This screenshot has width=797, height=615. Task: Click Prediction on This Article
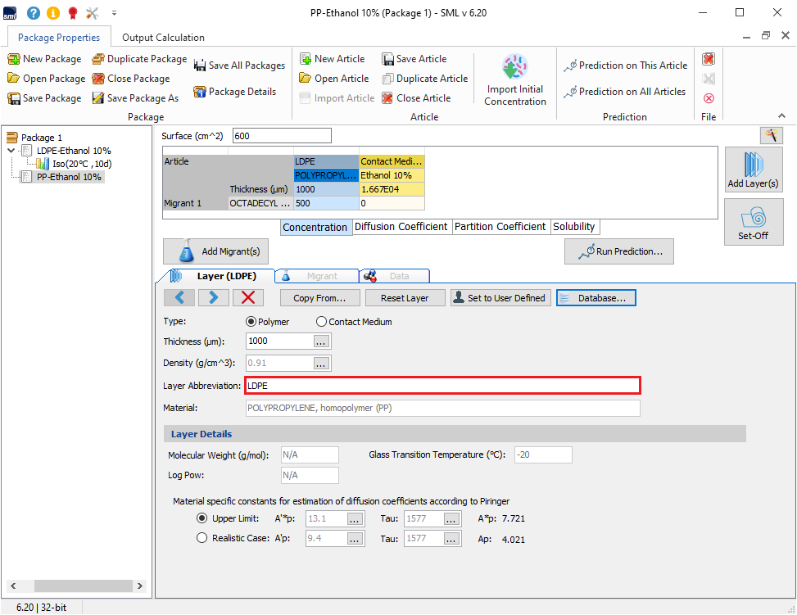tap(626, 66)
